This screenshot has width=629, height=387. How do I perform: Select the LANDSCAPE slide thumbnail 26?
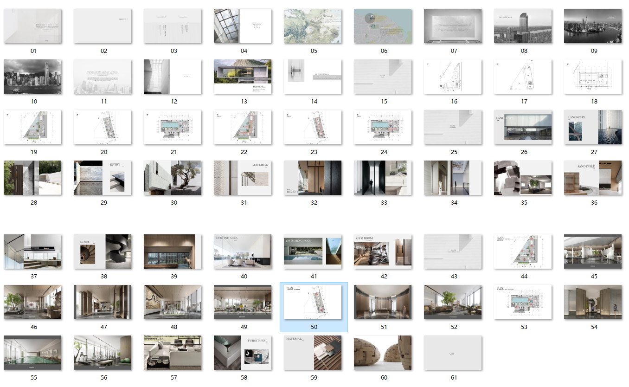[523, 127]
